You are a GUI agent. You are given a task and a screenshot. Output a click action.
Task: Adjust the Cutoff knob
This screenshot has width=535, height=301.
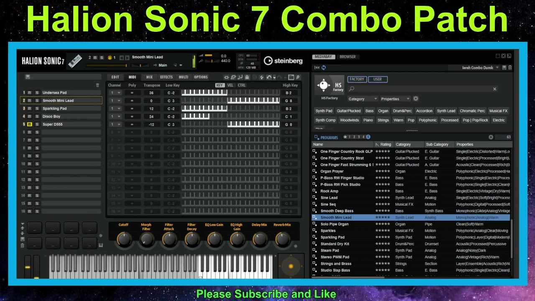click(x=124, y=239)
